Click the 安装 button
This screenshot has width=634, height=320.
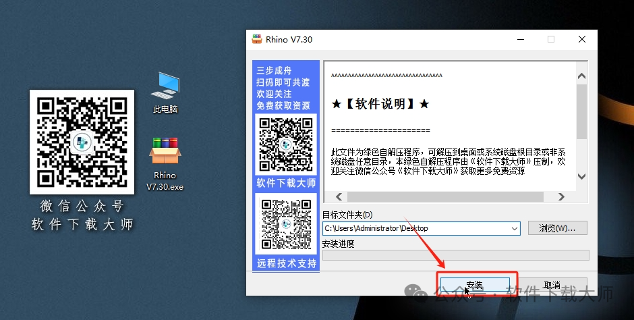click(475, 285)
